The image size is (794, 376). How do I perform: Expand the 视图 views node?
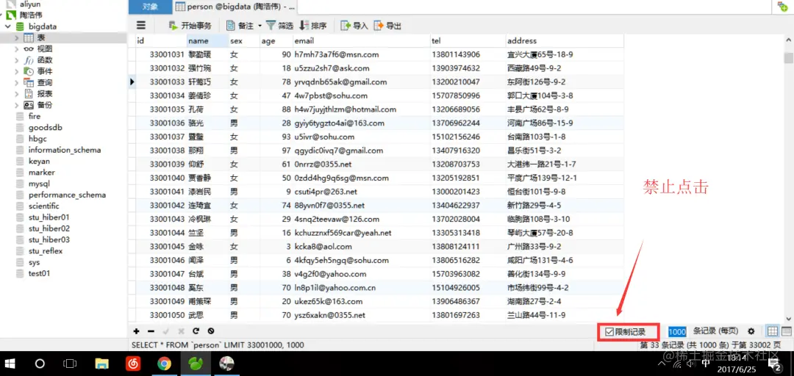17,49
